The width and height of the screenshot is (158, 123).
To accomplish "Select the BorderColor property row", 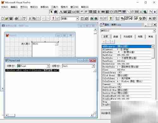I will (x=127, y=64).
